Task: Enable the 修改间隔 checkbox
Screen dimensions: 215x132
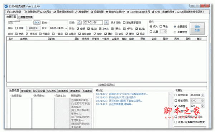Action: tap(176, 101)
